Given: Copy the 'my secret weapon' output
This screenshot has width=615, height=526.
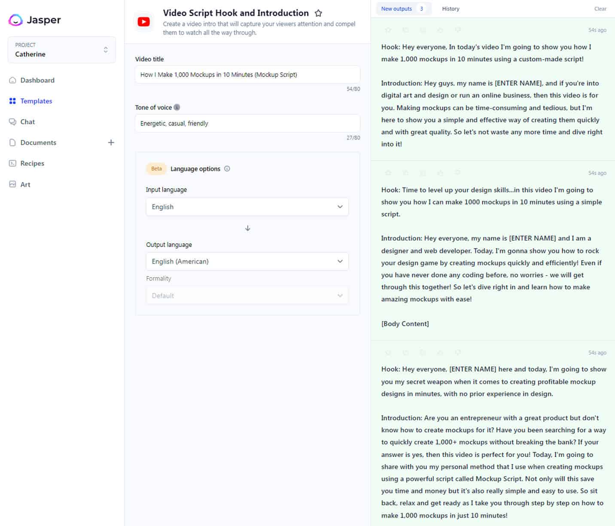Looking at the screenshot, I should 405,353.
